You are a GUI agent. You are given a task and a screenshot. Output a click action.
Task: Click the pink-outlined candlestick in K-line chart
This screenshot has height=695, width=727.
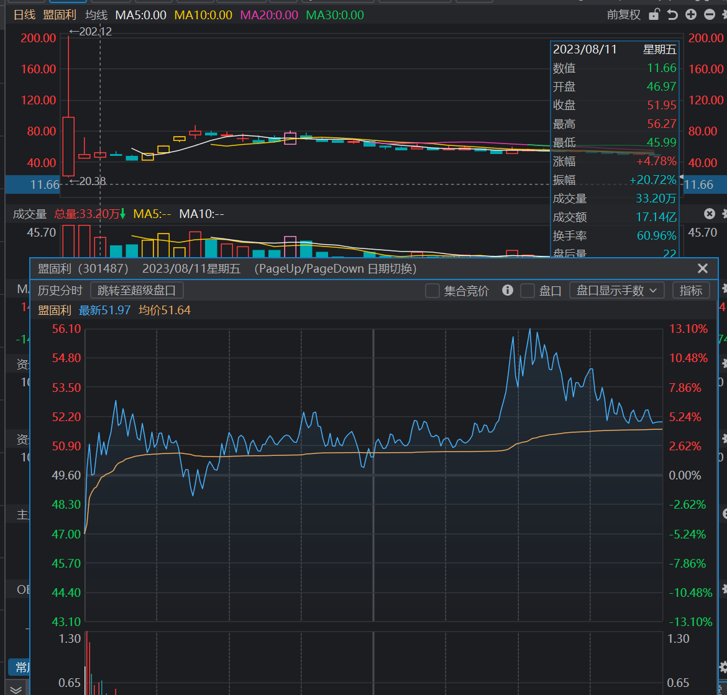(290, 138)
